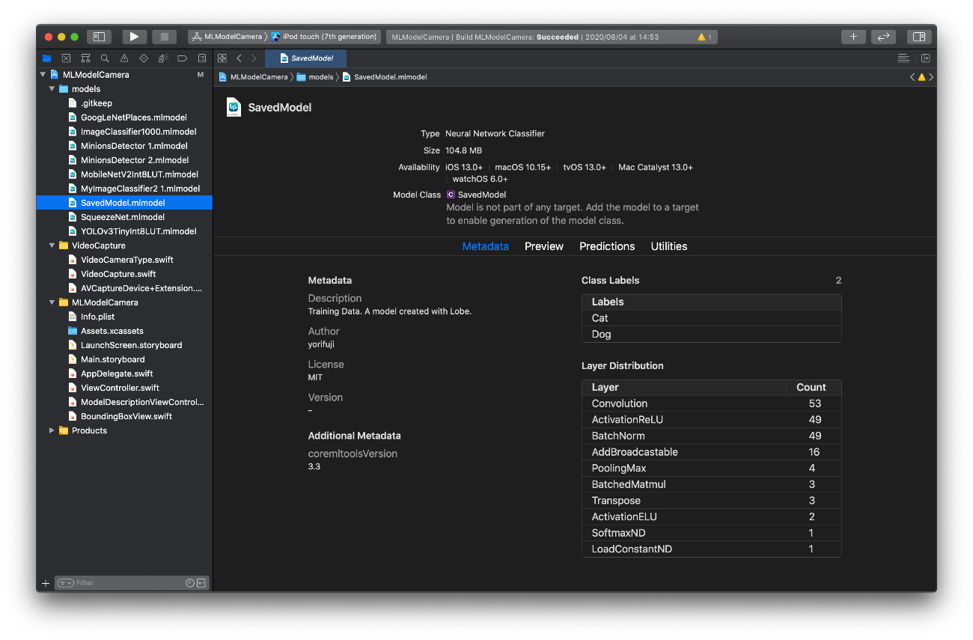
Task: Select the MLModelCamera scheme in the toolbar
Action: [228, 37]
